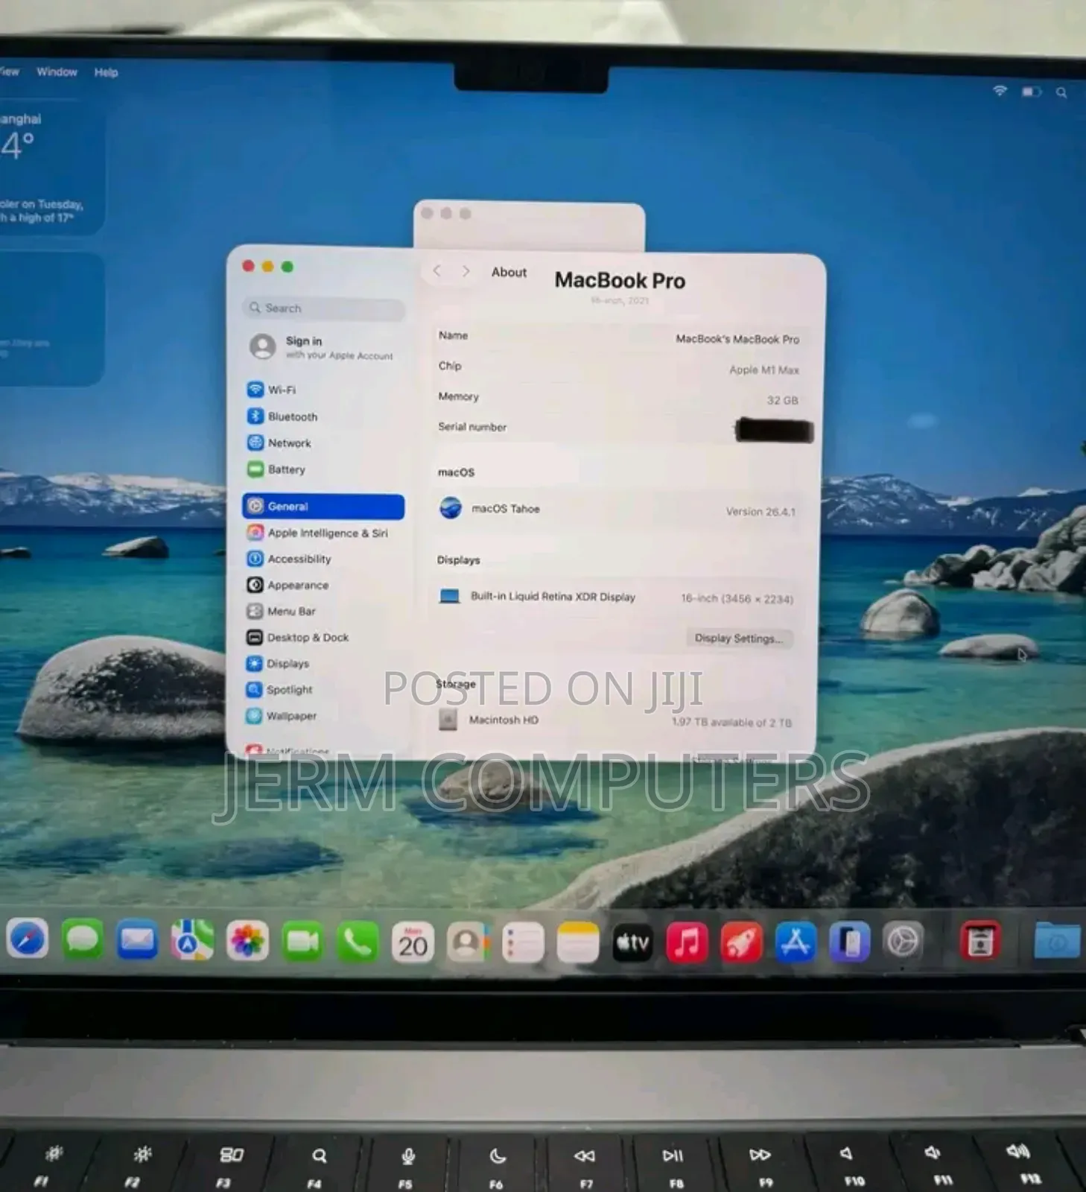Go back with the left chevron
The image size is (1086, 1192).
(x=437, y=271)
